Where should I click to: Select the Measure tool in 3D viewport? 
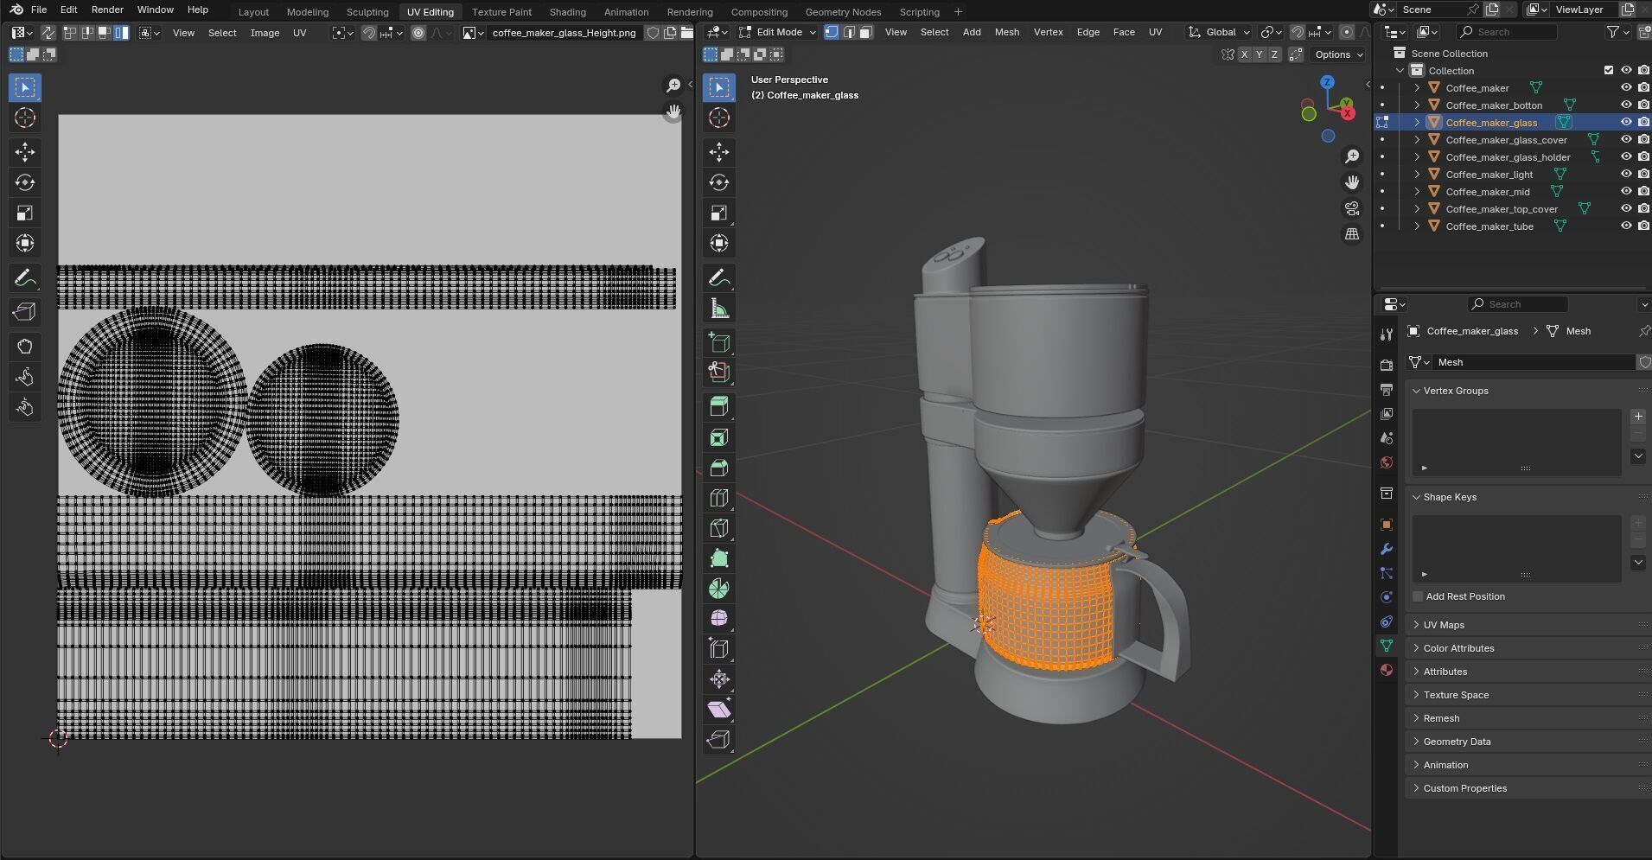tap(718, 309)
